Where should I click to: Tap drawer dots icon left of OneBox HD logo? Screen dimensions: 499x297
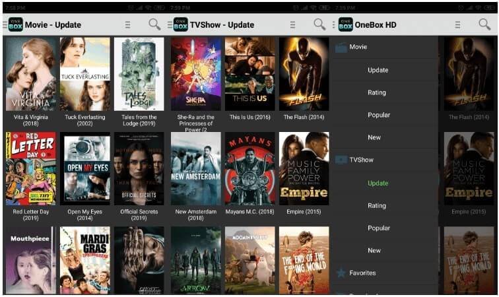[333, 24]
